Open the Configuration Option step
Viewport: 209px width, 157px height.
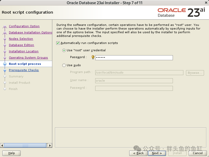pyautogui.click(x=24, y=26)
